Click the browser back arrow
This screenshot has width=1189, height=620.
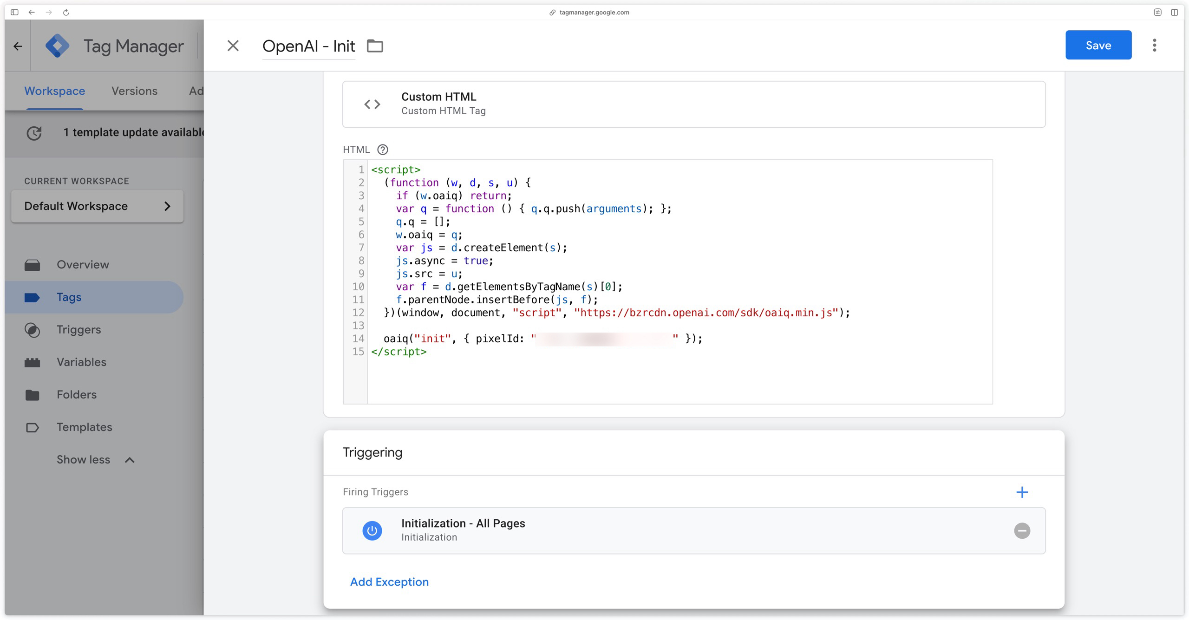[x=32, y=13]
